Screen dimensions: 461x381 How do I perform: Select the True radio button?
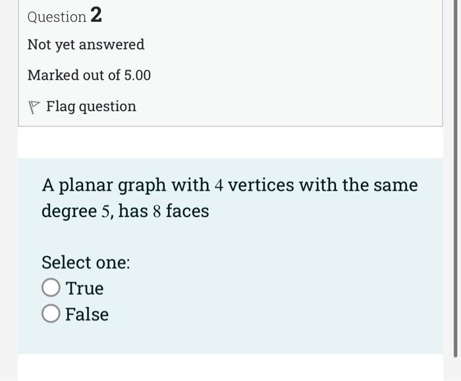point(51,289)
